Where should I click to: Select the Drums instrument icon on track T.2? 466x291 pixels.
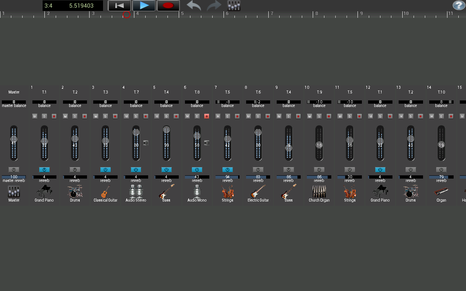[75, 192]
